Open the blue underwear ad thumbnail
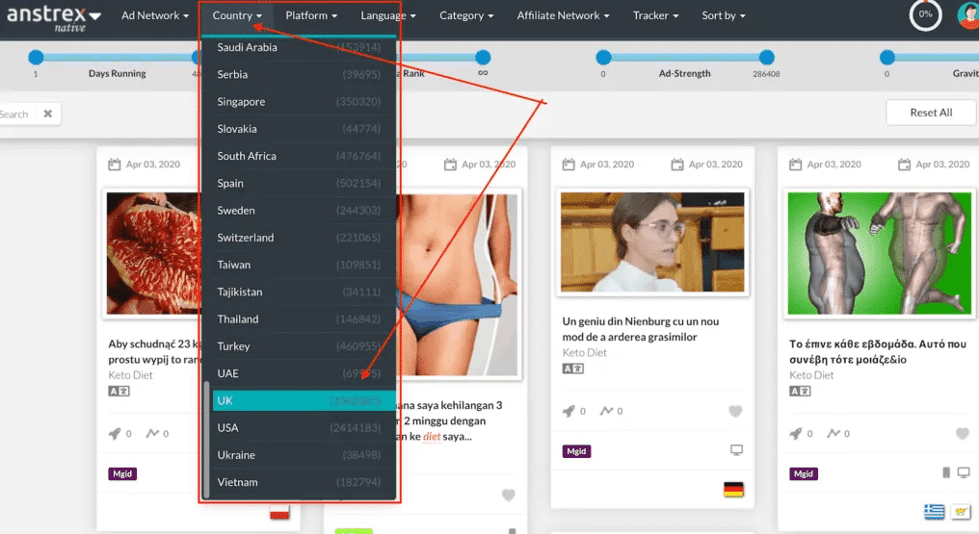This screenshot has height=534, width=979. (457, 285)
